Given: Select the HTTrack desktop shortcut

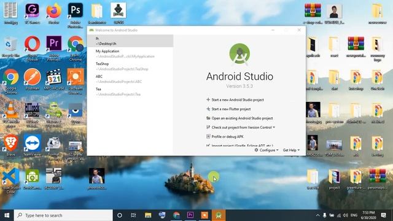Looking at the screenshot, I should (x=32, y=115).
